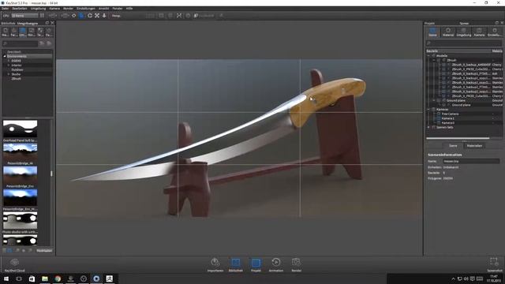Click the library search field
This screenshot has height=284, width=505.
coord(20,43)
